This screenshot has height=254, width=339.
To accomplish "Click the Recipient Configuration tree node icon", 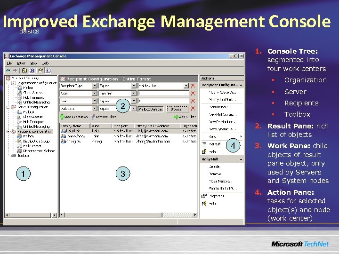I will 14,131.
